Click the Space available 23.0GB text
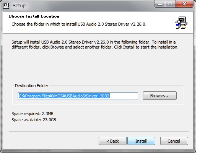Viewport: 200px width, 156px height. pyautogui.click(x=34, y=120)
